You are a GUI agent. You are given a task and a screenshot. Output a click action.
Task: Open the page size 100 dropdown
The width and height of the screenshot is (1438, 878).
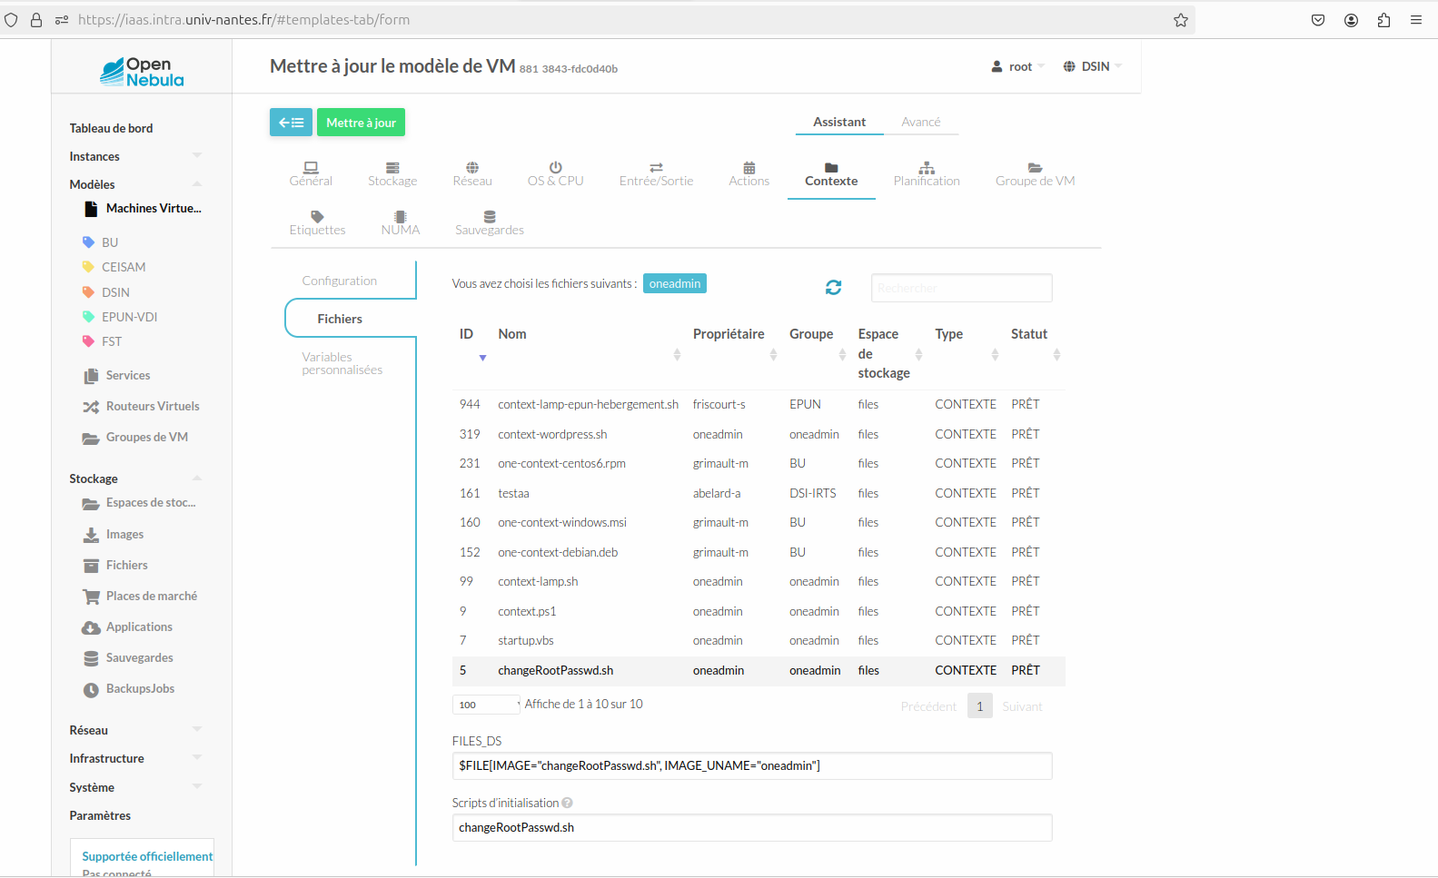tap(486, 705)
